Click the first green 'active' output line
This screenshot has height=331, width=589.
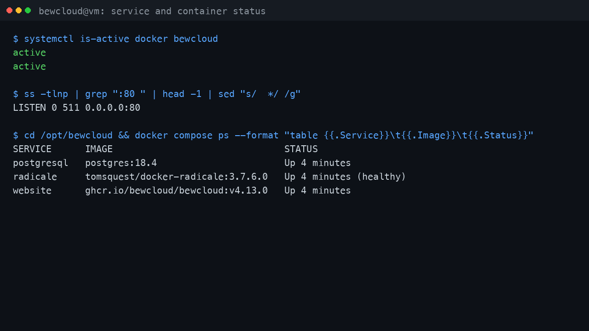click(x=29, y=53)
